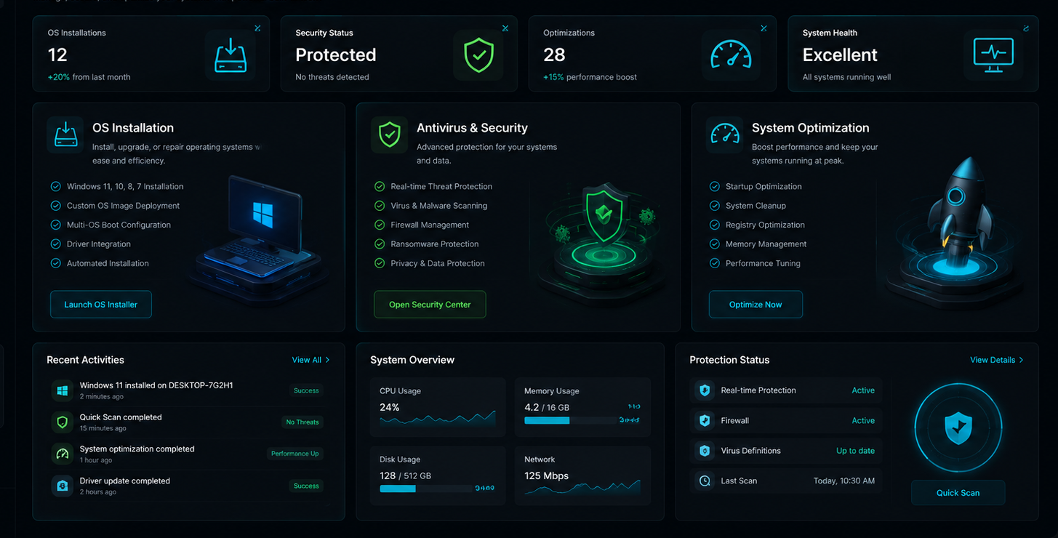The height and width of the screenshot is (538, 1058).
Task: Click the Last Scan clock icon
Action: click(x=704, y=481)
